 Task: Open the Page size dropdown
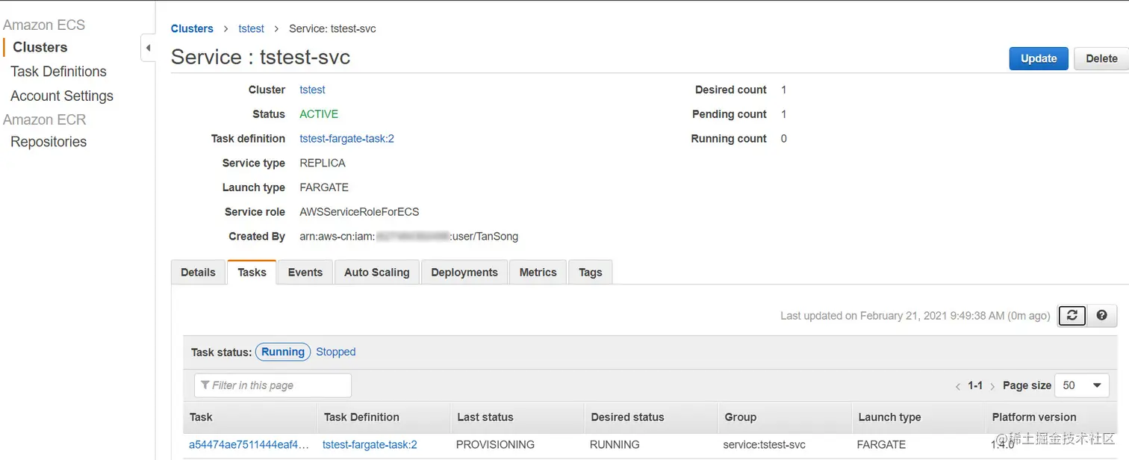1081,385
